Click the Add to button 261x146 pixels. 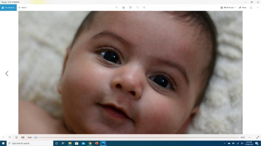point(22,8)
